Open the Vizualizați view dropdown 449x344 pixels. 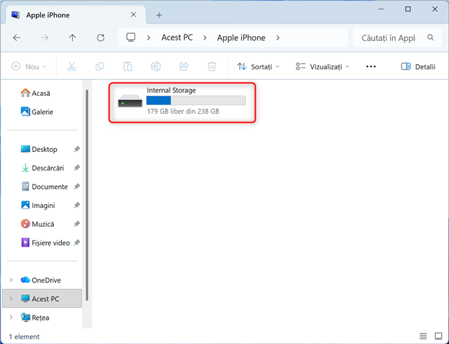point(322,67)
